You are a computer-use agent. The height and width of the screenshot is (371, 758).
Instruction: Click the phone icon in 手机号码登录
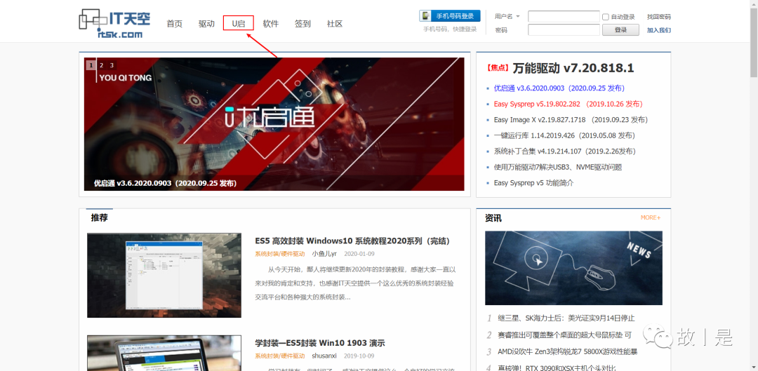[x=425, y=16]
